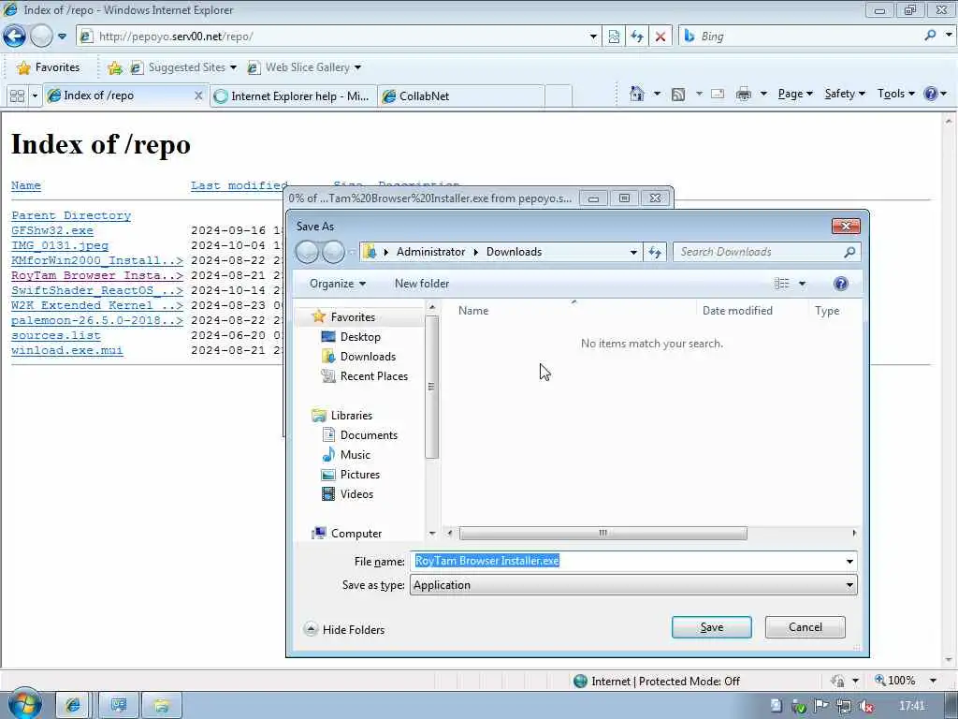Click the Home icon in command bar
The image size is (958, 719).
(x=636, y=94)
